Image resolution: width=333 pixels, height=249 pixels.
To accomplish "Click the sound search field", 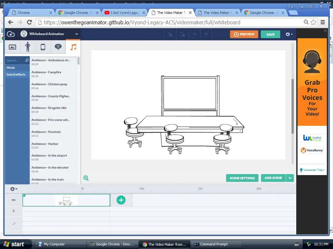I will [x=15, y=60].
